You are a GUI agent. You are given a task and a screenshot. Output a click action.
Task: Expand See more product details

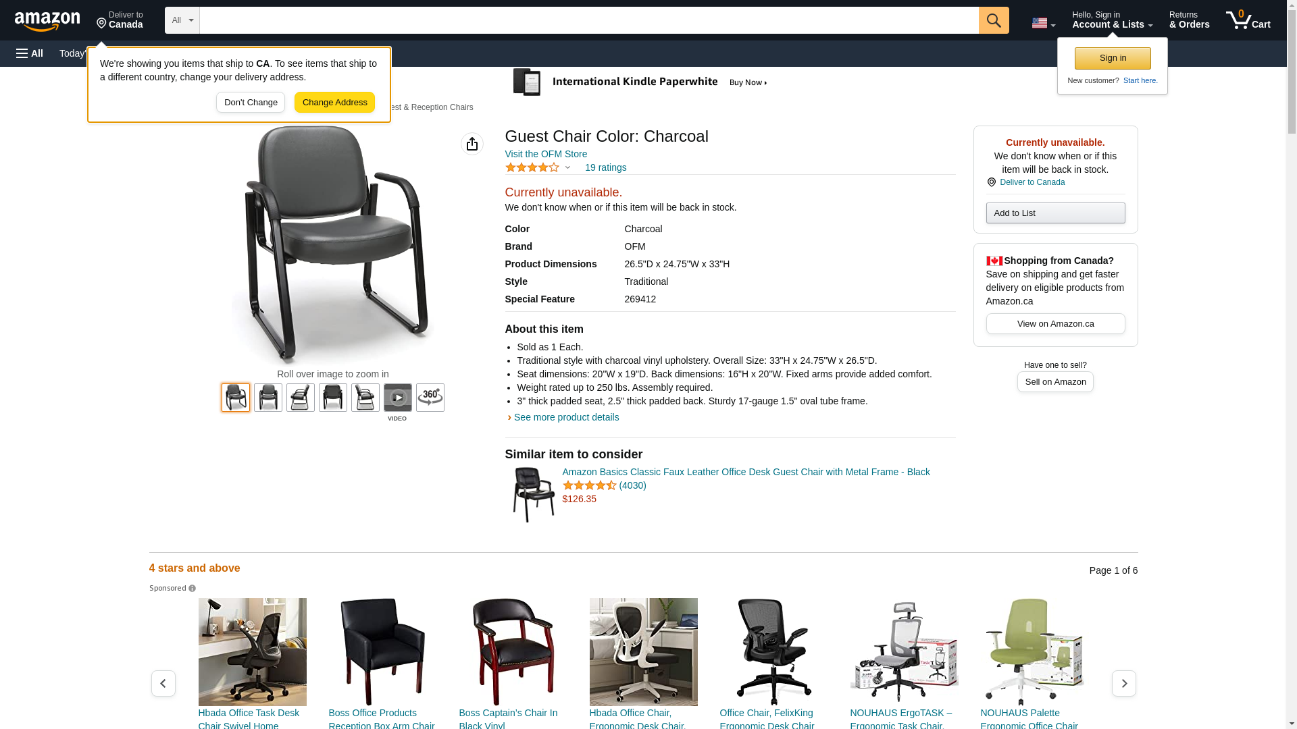pos(566,417)
